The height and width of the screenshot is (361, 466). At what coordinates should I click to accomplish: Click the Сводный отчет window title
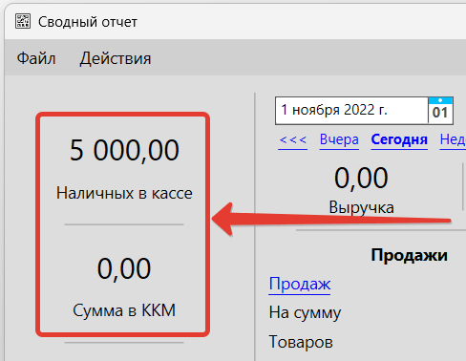point(88,22)
